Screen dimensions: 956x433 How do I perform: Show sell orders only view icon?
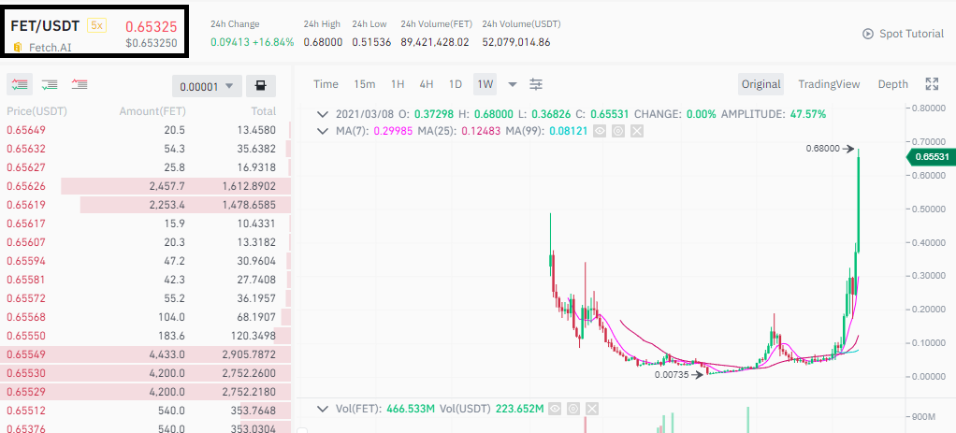click(x=80, y=85)
